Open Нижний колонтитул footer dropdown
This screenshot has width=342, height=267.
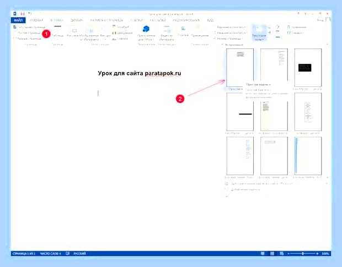[230, 33]
